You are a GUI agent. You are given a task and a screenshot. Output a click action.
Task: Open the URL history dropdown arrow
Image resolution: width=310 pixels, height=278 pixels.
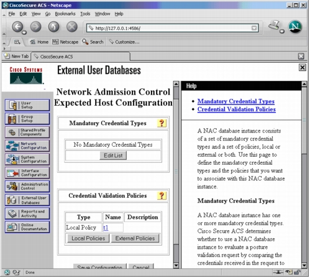click(x=254, y=28)
